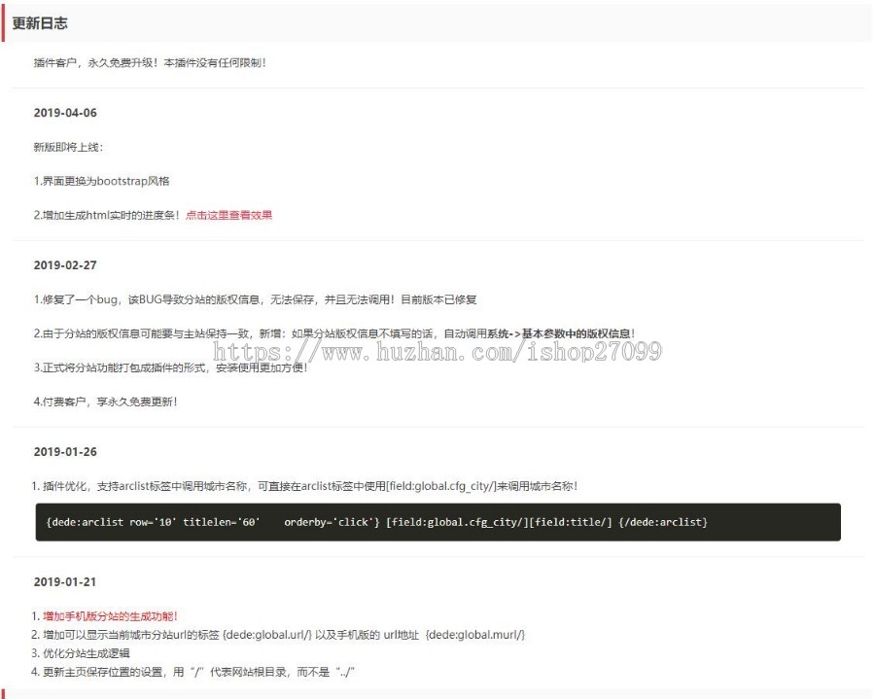Open the red link 点击这里查看效果
The height and width of the screenshot is (699, 875).
[228, 215]
